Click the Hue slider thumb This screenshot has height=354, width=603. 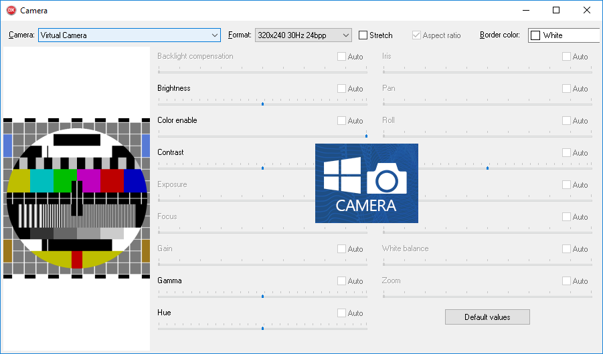click(x=262, y=328)
